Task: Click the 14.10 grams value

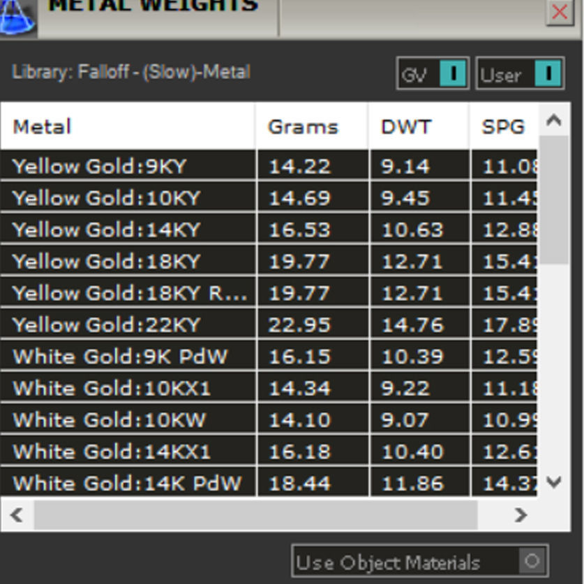Action: tap(300, 420)
